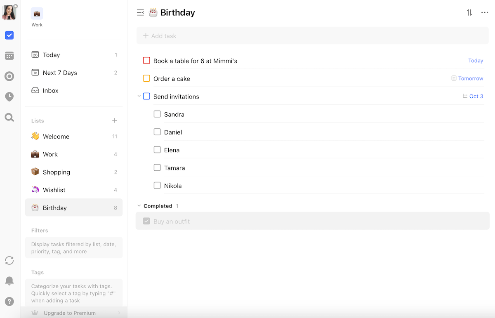The image size is (495, 318).
Task: Click the search magnifier icon
Action: pyautogui.click(x=9, y=118)
